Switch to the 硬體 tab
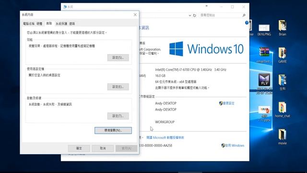This screenshot has width=307, height=173. (39, 24)
